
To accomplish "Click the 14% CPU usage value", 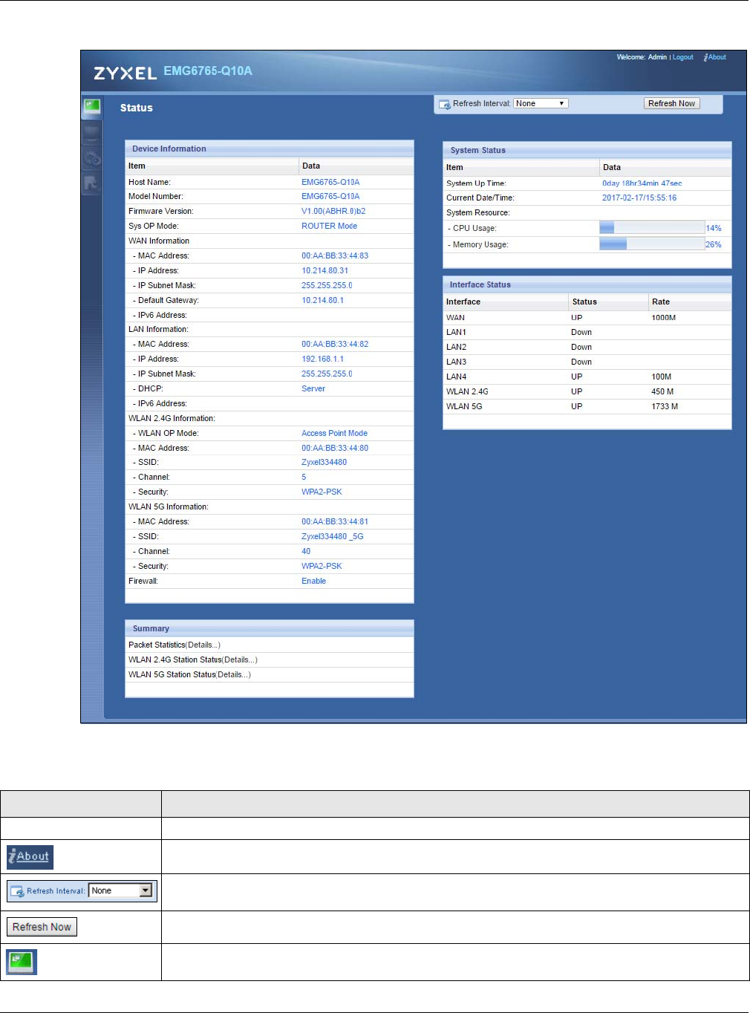I will 714,228.
